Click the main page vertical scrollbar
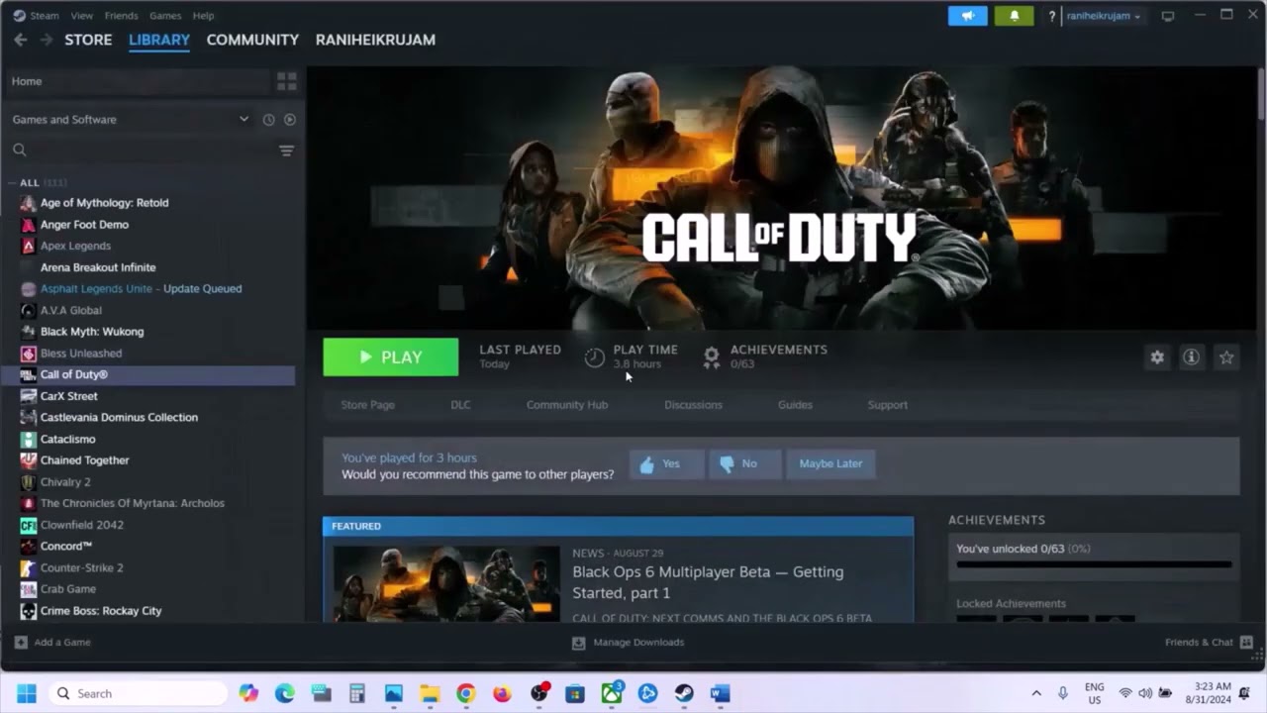The image size is (1267, 713). (x=1261, y=94)
